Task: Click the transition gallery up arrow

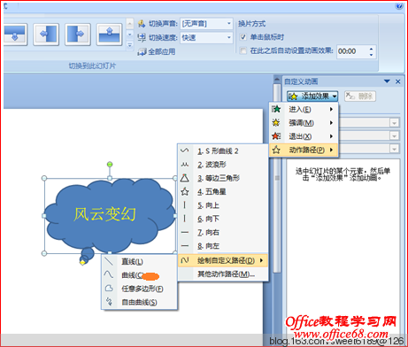Action: [130, 23]
